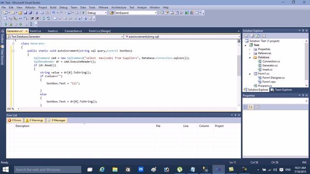310x174 pixels.
Task: Open Internet Explorer from the taskbar
Action: pyautogui.click(x=102, y=170)
